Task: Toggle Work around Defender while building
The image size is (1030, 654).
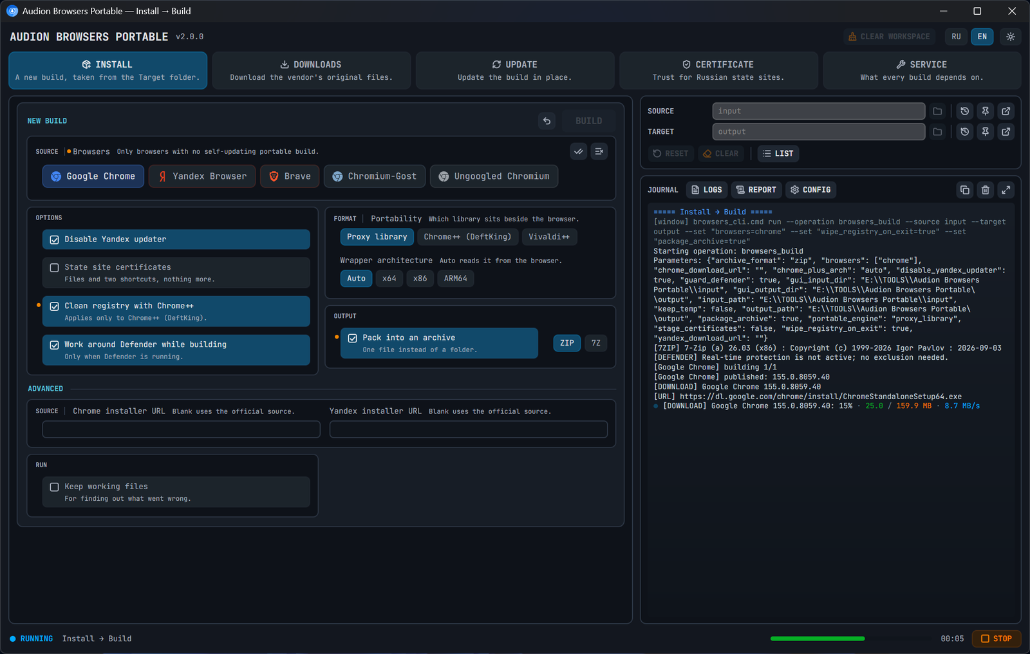Action: pyautogui.click(x=176, y=350)
